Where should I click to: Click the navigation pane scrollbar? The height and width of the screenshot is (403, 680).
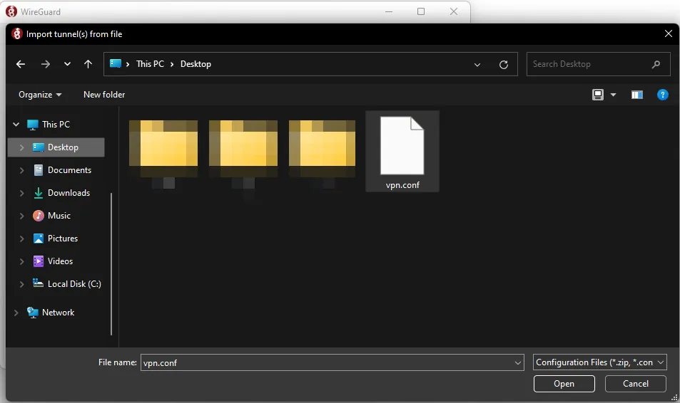[111, 264]
